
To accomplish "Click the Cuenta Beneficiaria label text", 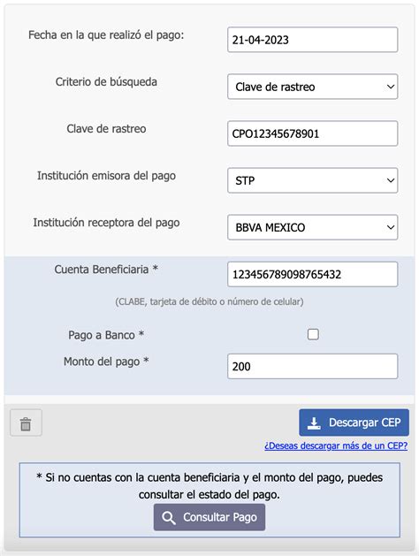I will click(x=106, y=270).
